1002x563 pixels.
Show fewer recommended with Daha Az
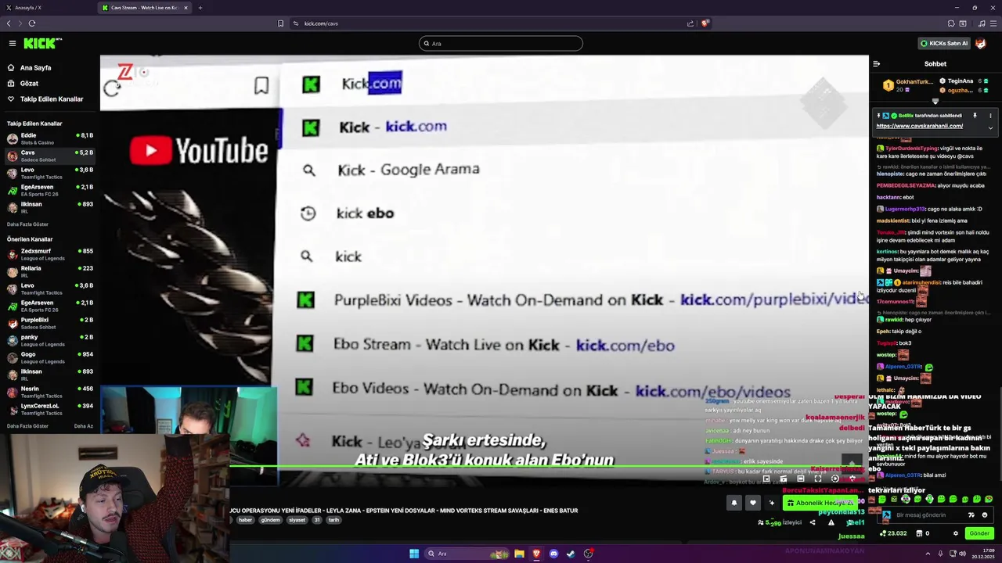(83, 426)
